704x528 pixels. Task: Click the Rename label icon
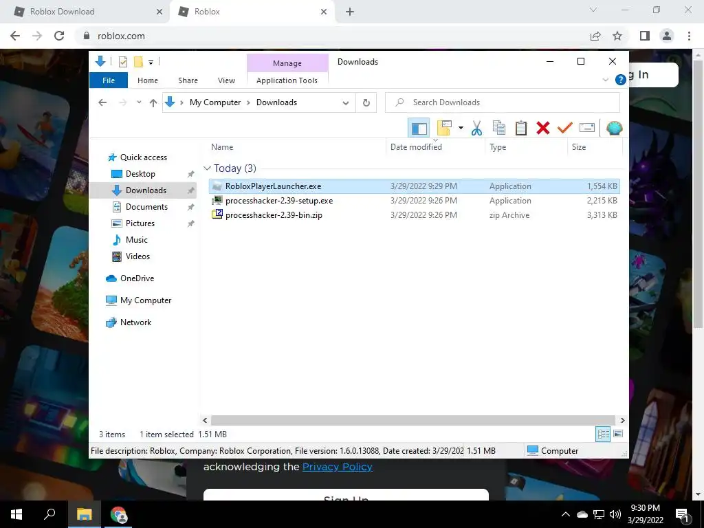click(587, 128)
